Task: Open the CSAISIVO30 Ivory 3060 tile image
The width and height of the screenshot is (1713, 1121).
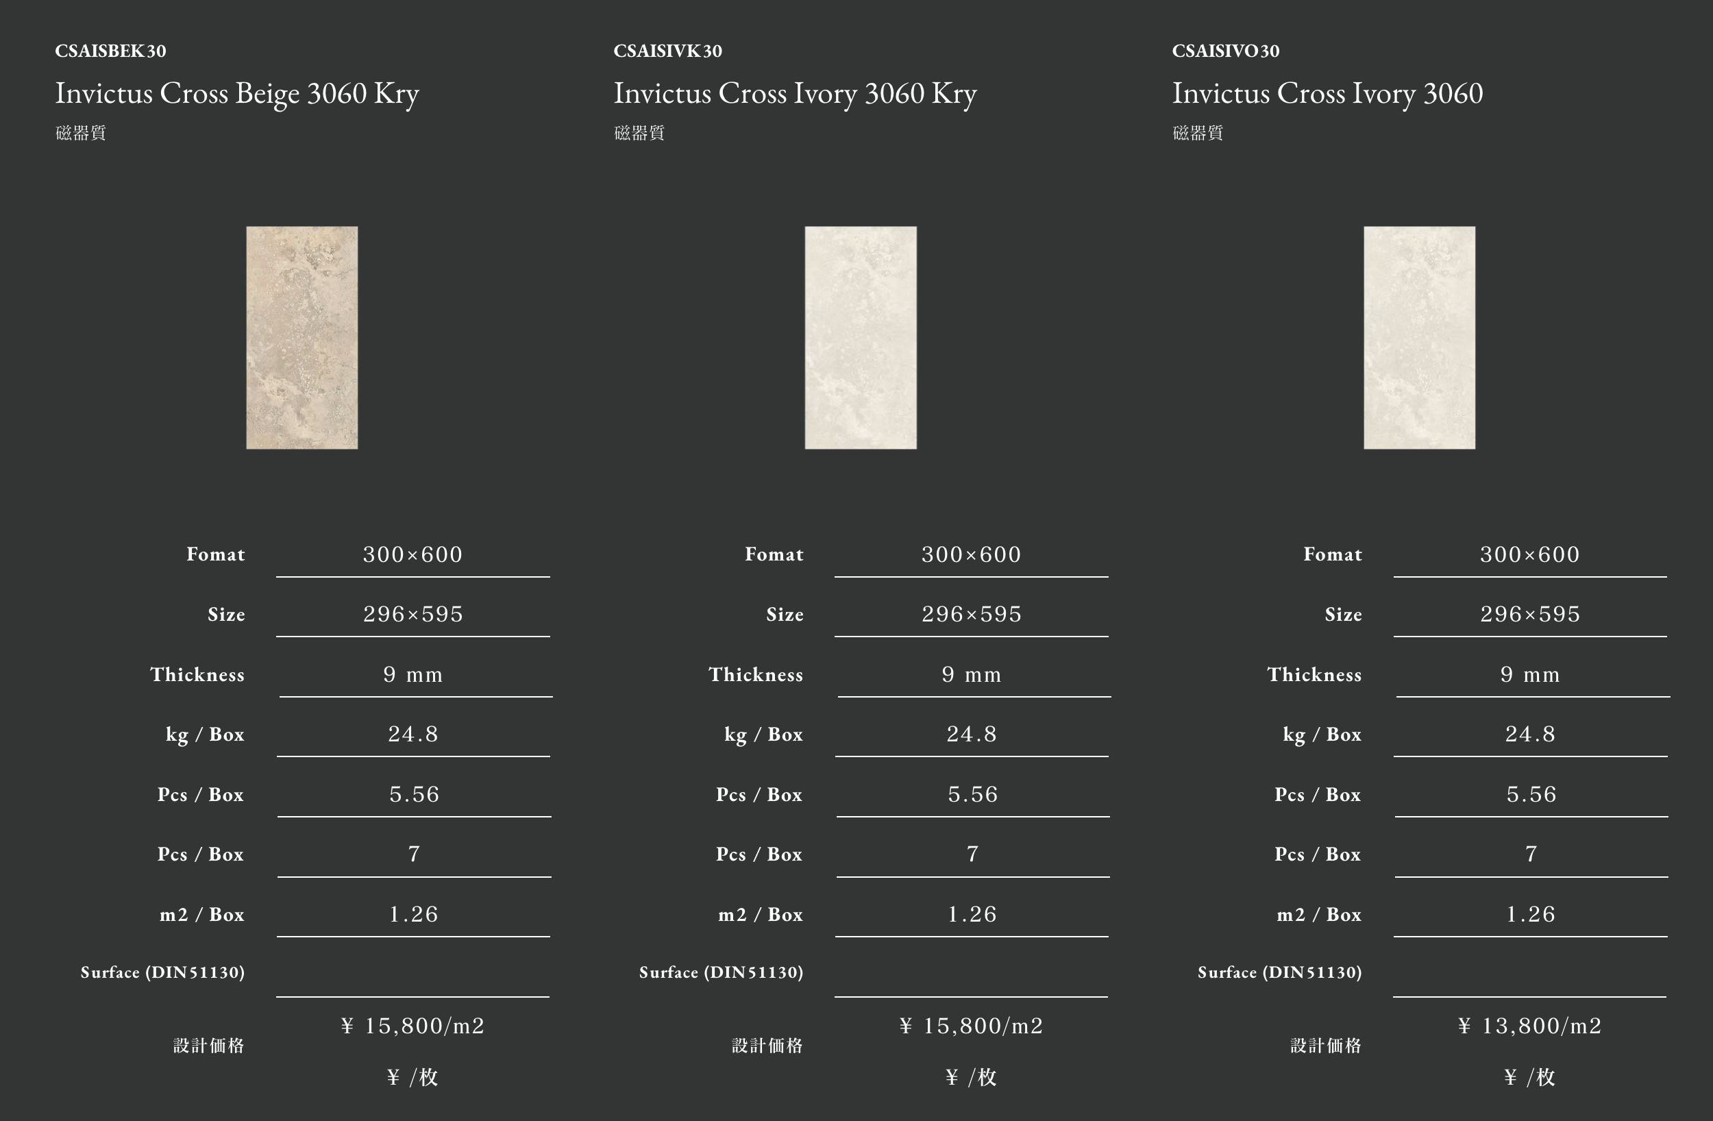Action: pyautogui.click(x=1419, y=338)
